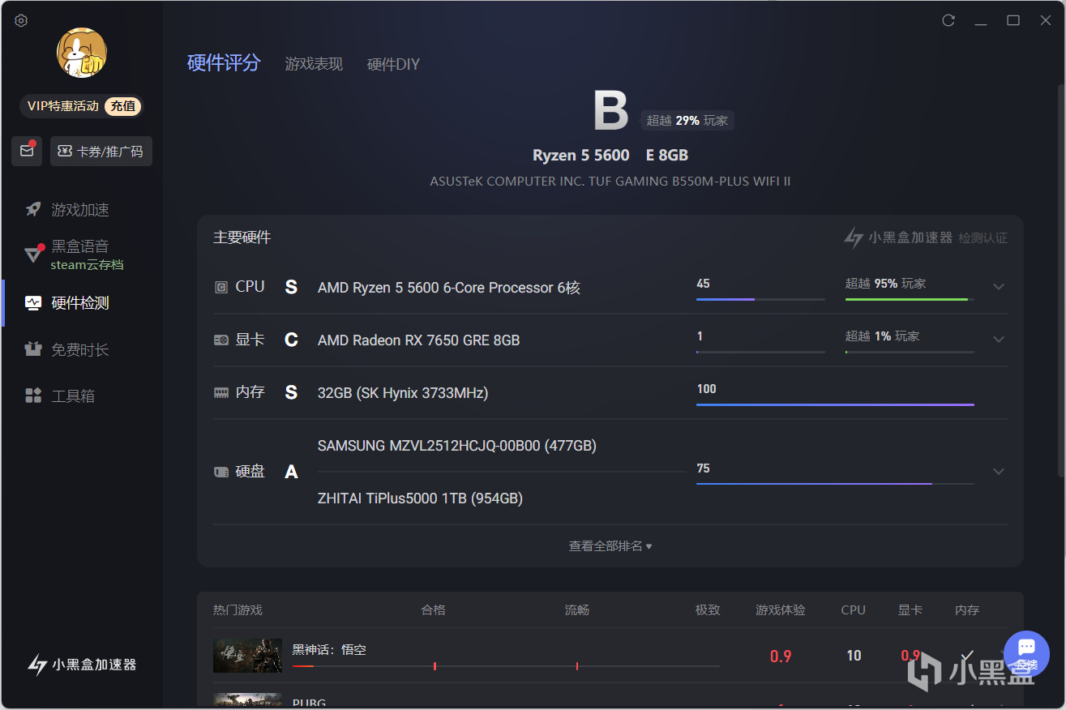
Task: Click the user avatar picture
Action: 82,53
